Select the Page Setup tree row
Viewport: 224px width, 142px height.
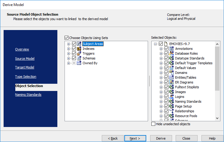(x=183, y=106)
